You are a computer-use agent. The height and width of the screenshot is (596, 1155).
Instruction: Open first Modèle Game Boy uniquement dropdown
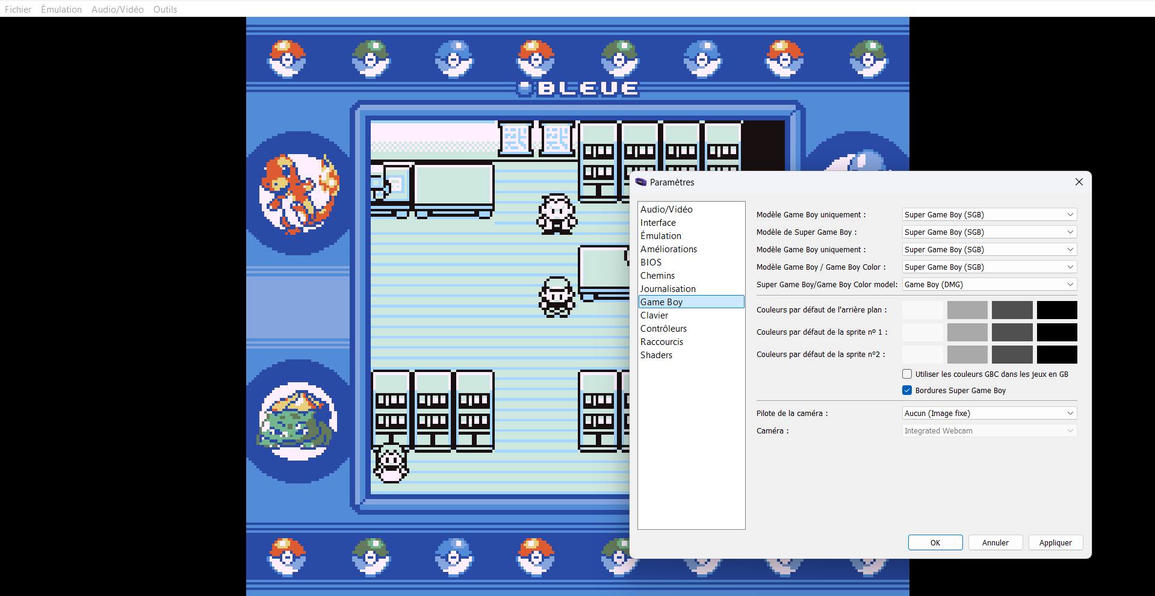tap(989, 214)
